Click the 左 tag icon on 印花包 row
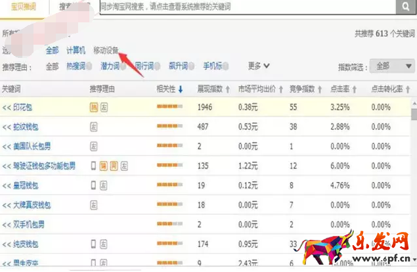The height and width of the screenshot is (272, 417). point(104,107)
